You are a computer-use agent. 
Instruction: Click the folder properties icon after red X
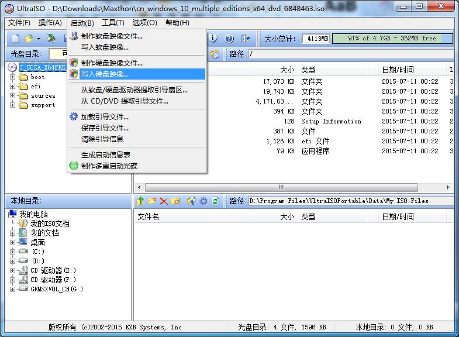[x=175, y=201]
